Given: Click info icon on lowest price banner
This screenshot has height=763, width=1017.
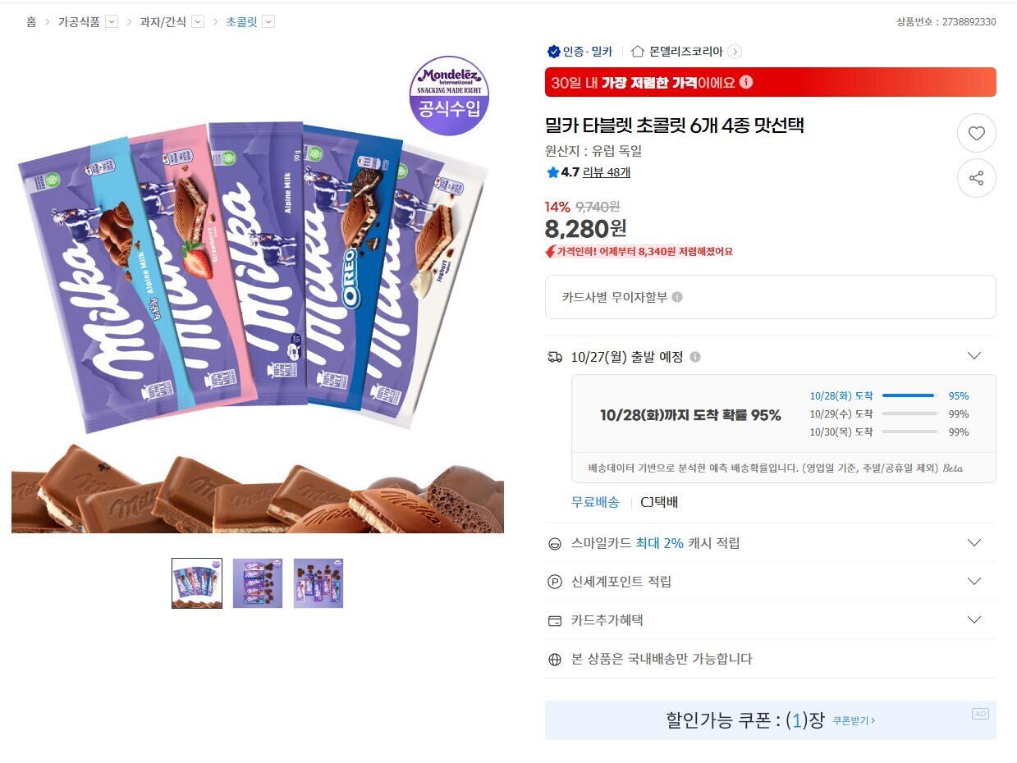Looking at the screenshot, I should coord(746,82).
